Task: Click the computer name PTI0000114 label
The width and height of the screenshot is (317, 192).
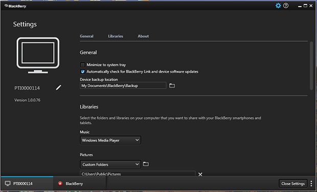Action: point(27,88)
